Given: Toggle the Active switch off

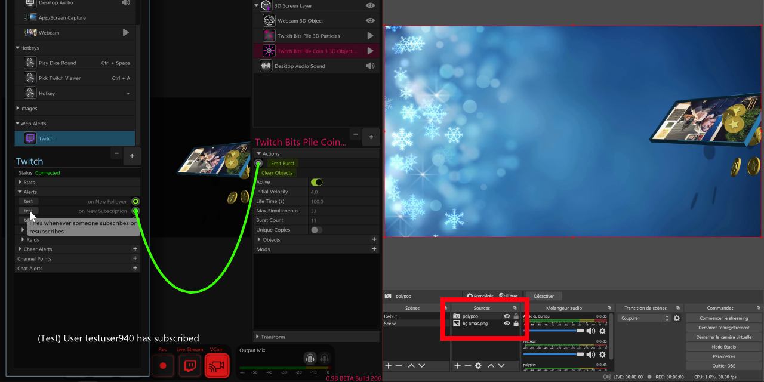Looking at the screenshot, I should 316,182.
